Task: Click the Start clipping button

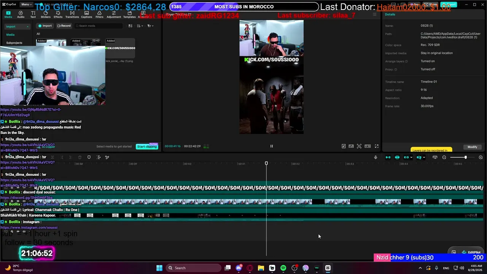Action: (147, 147)
